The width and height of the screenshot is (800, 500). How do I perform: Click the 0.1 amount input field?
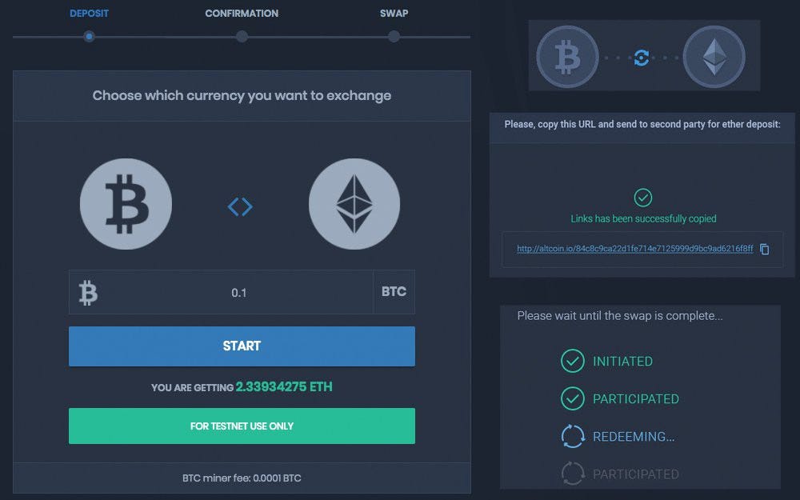[x=238, y=292]
